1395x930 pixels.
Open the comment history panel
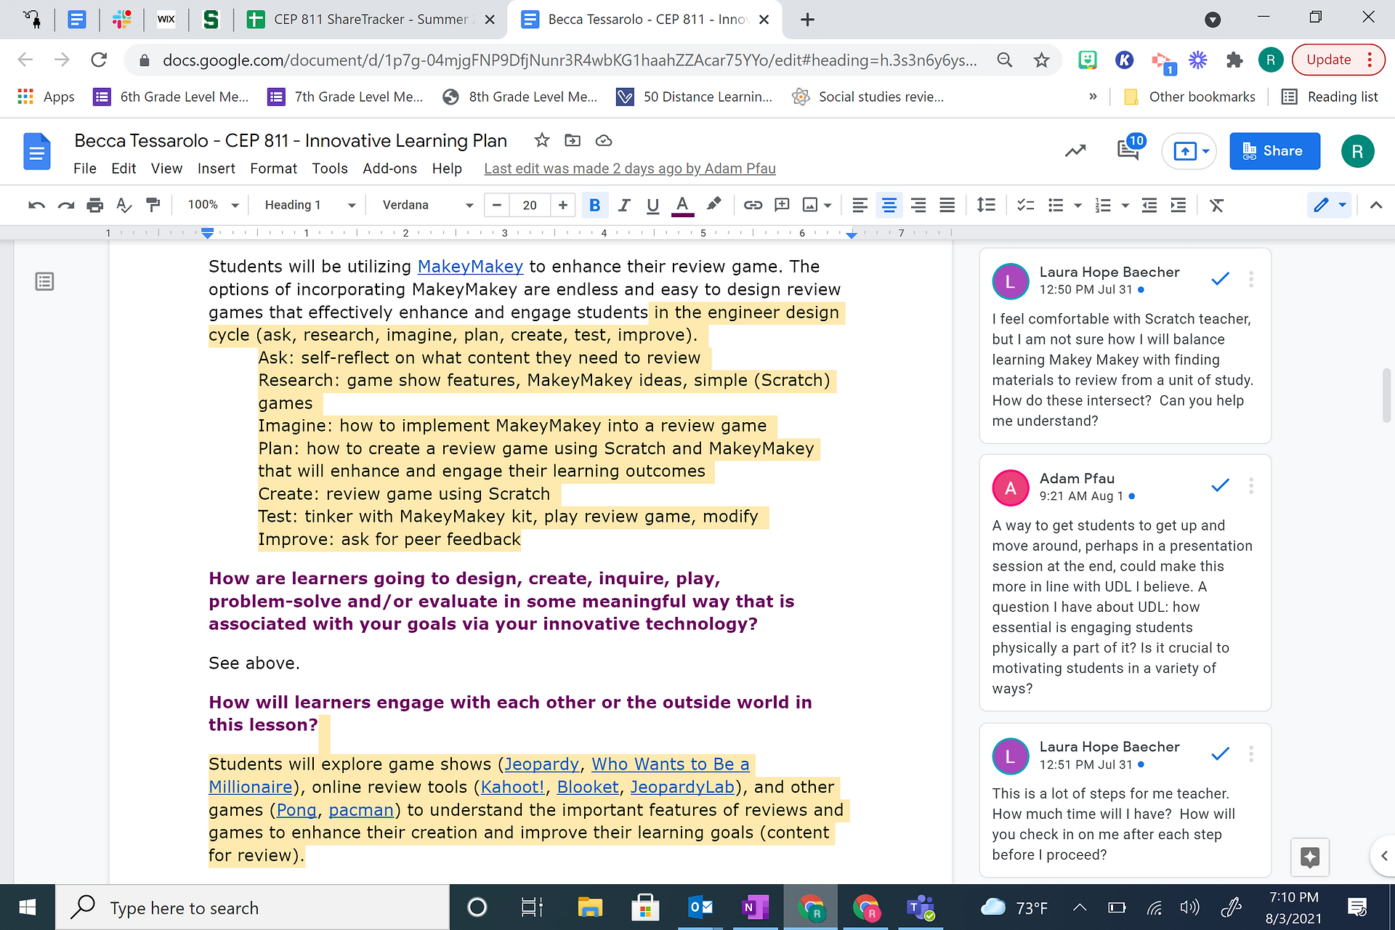[1128, 150]
